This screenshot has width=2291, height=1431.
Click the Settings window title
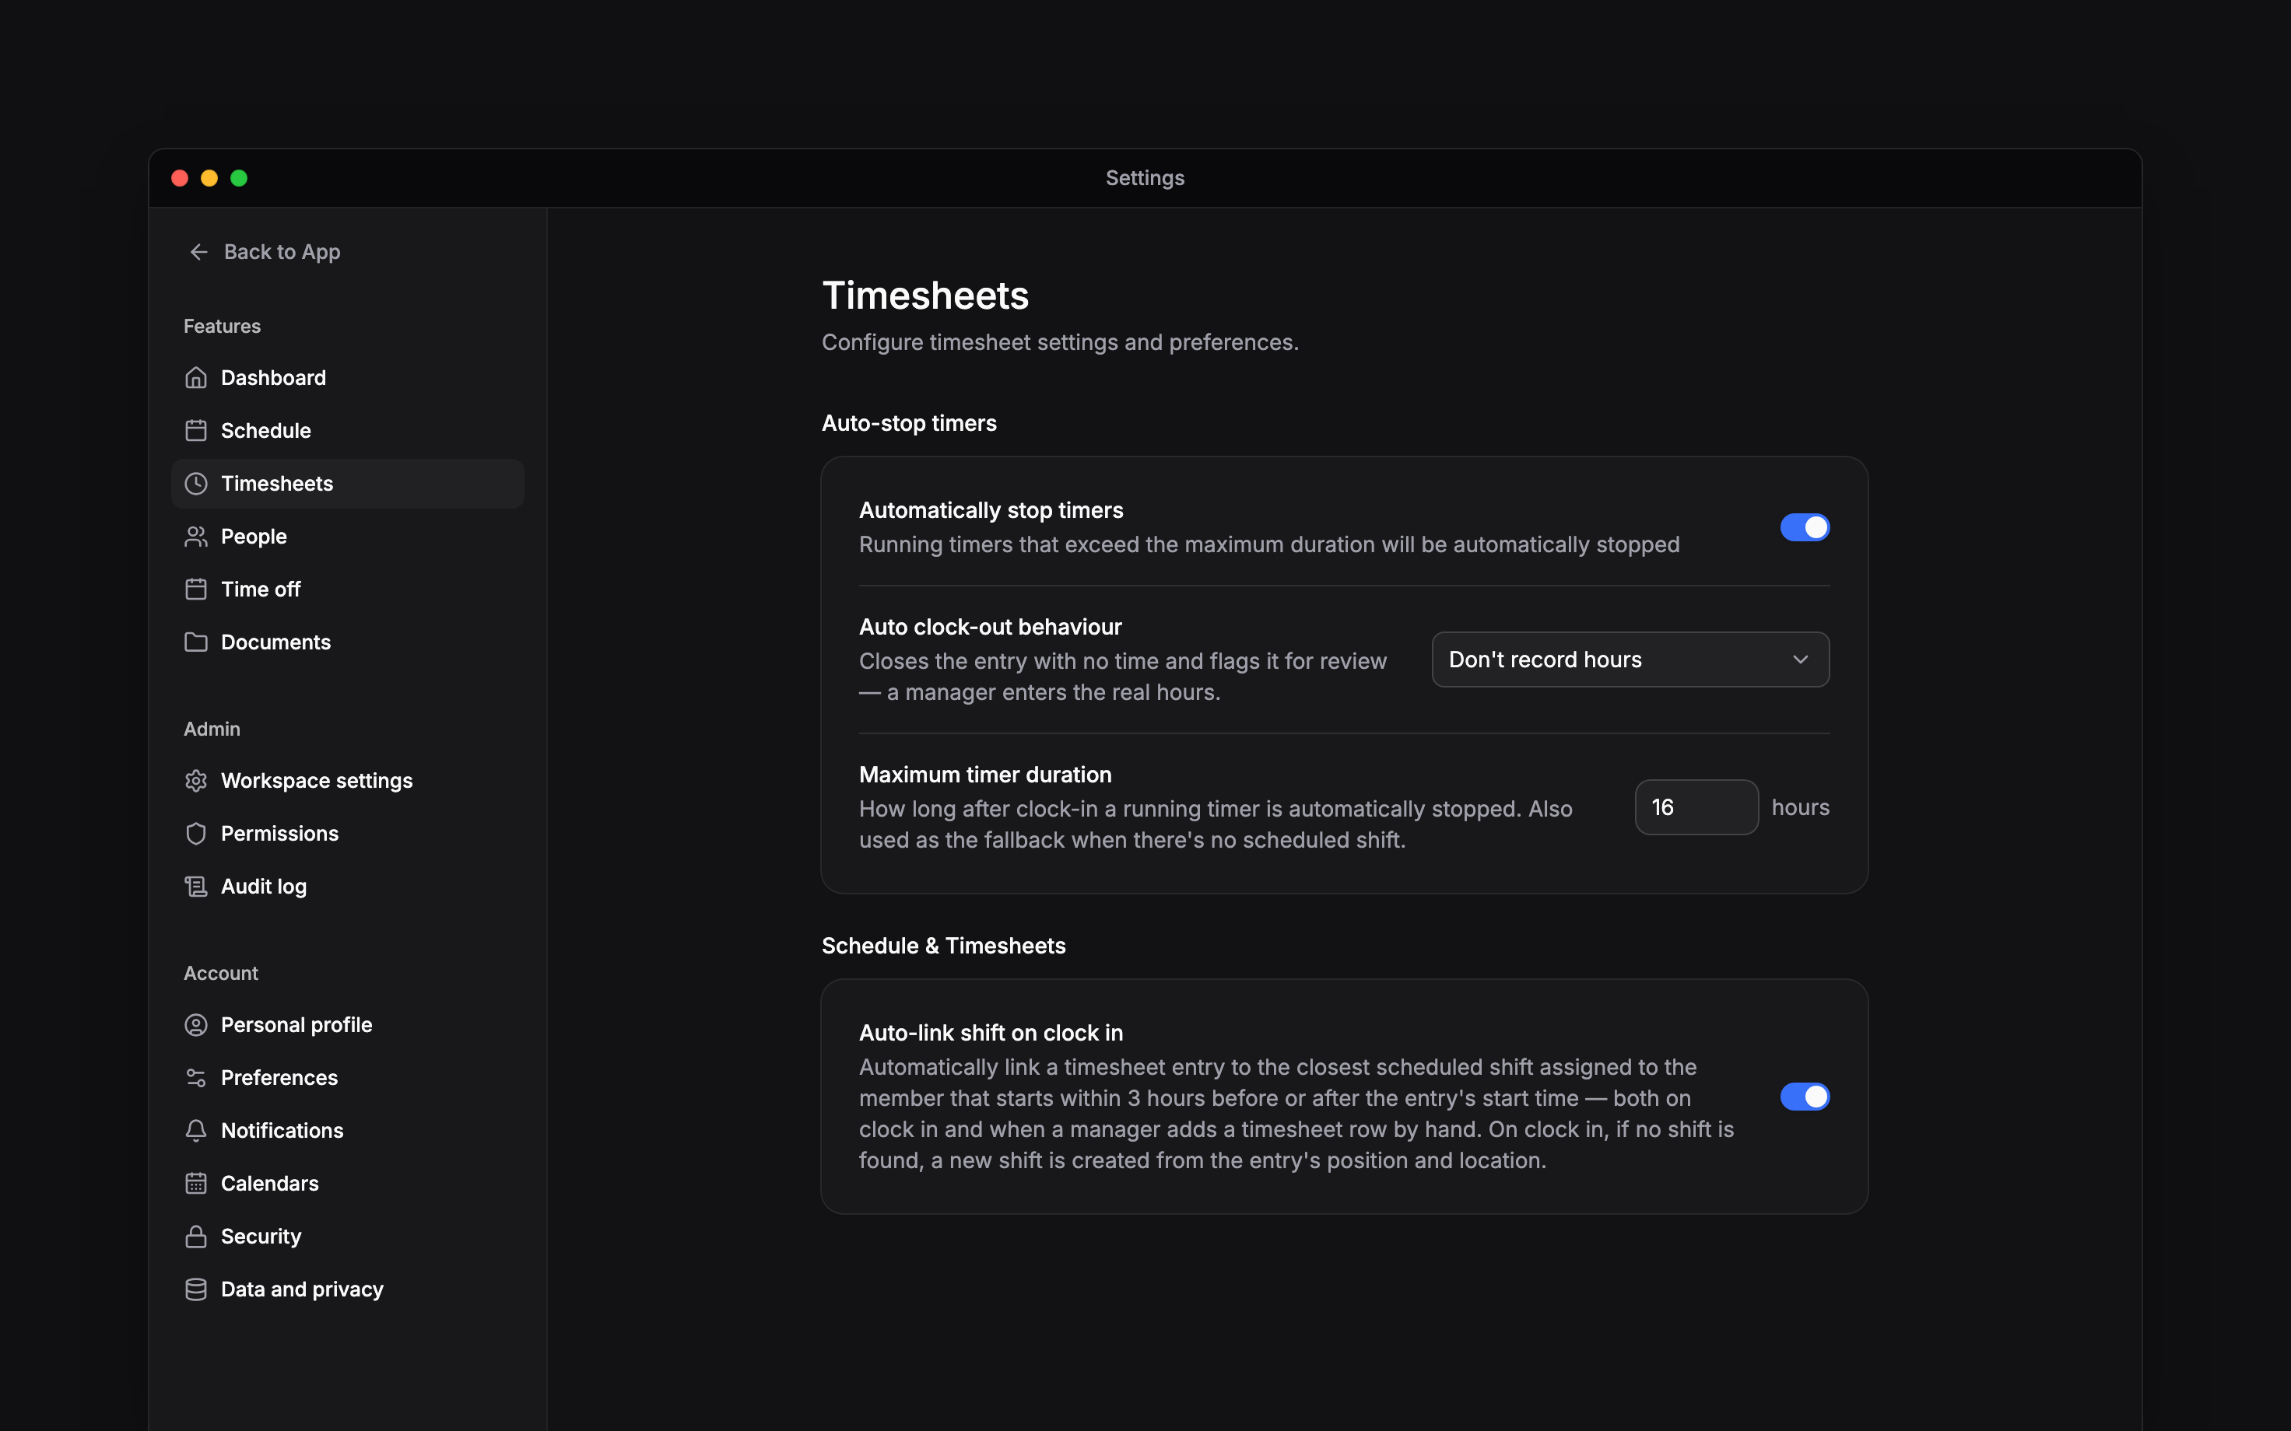point(1145,178)
